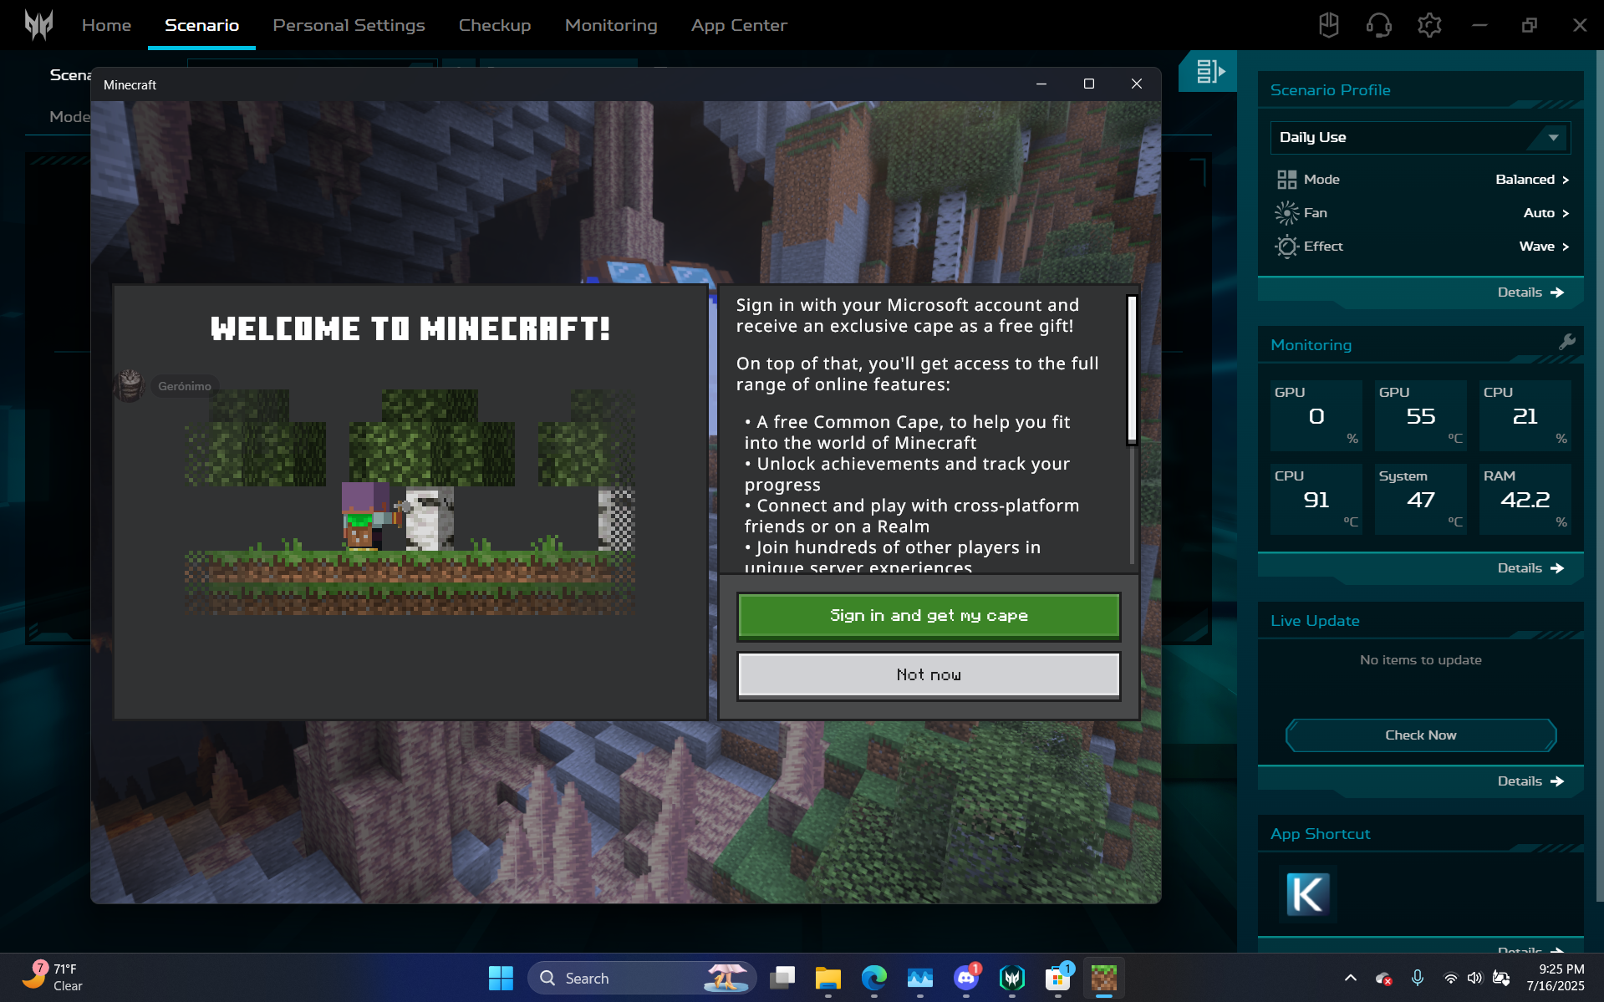Open Scenario Profile Details

click(x=1530, y=292)
